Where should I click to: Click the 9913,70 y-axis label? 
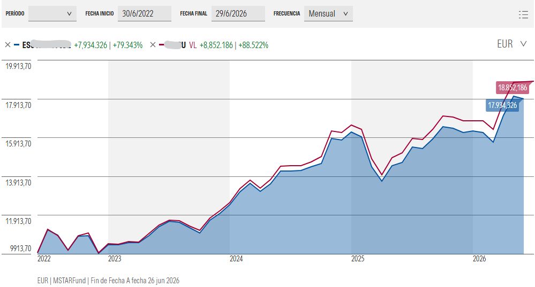tap(20, 248)
